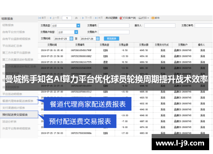Open 外卖平台账单明细报表 in sidebar
The width and height of the screenshot is (213, 154).
tap(16, 128)
